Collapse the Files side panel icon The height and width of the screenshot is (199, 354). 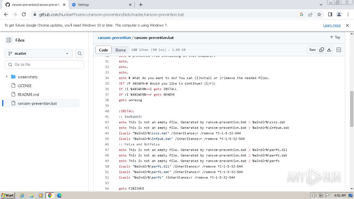click(9, 40)
